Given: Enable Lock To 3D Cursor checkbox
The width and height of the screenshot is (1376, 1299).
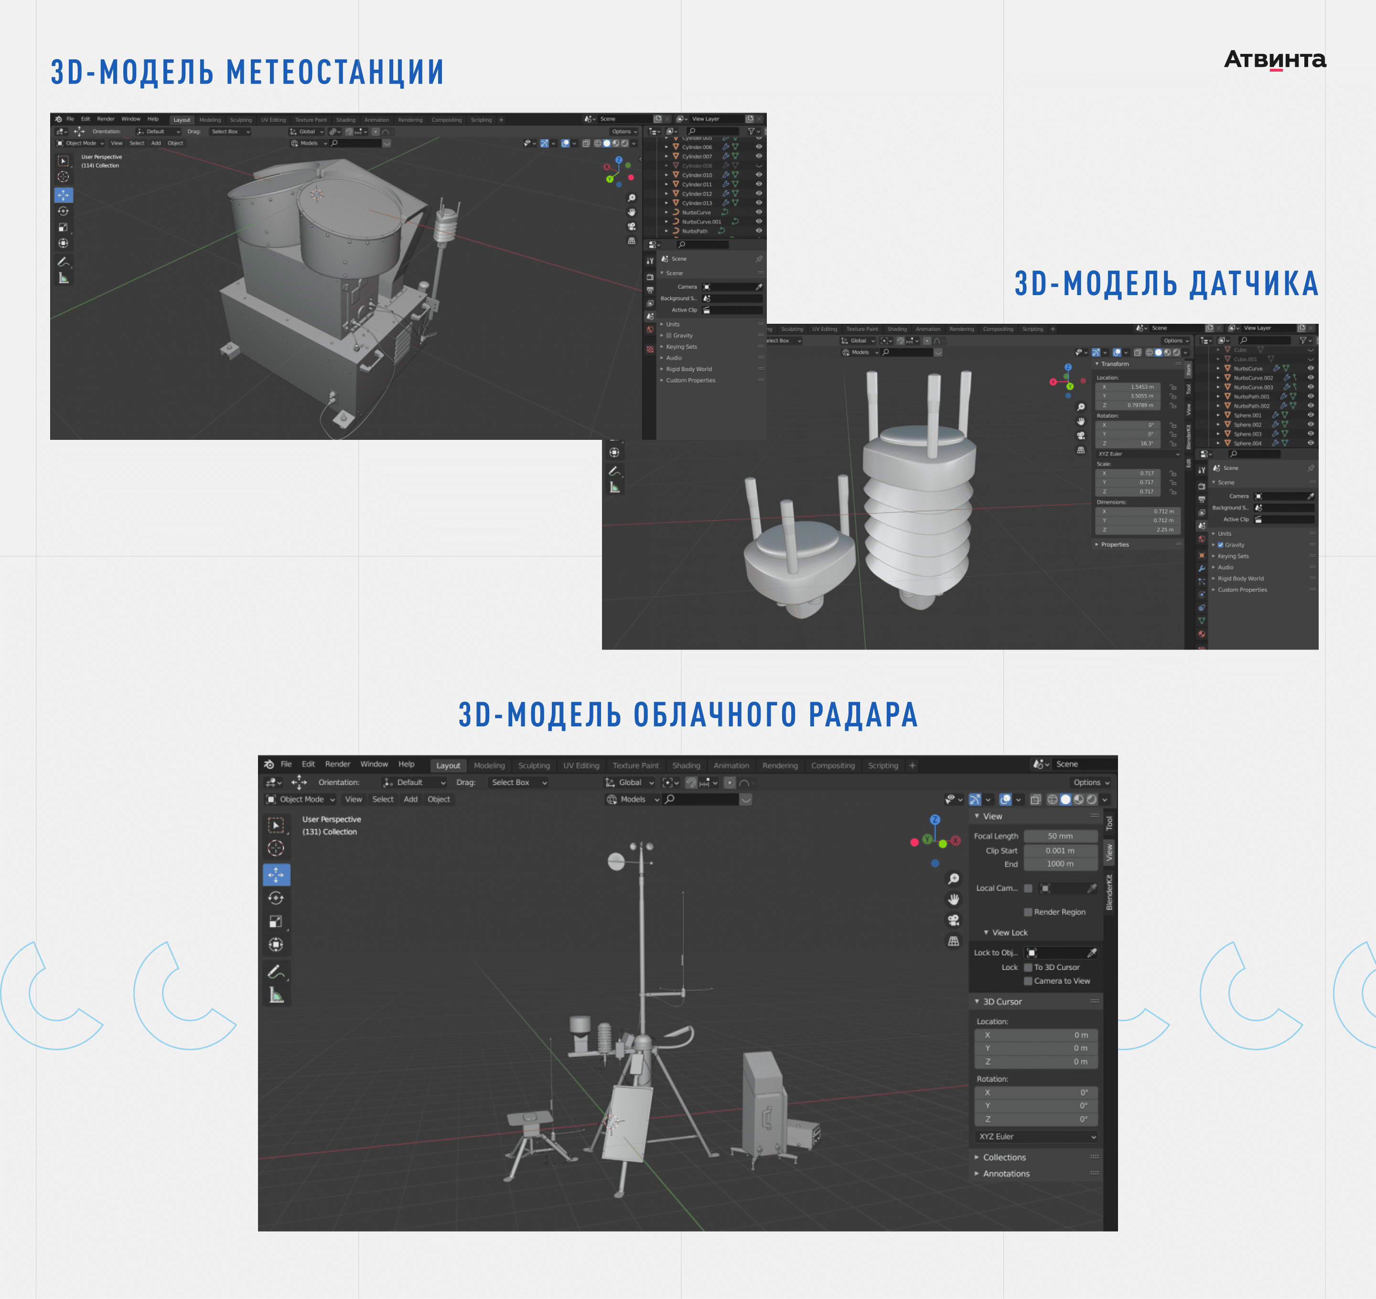Looking at the screenshot, I should [x=1028, y=968].
